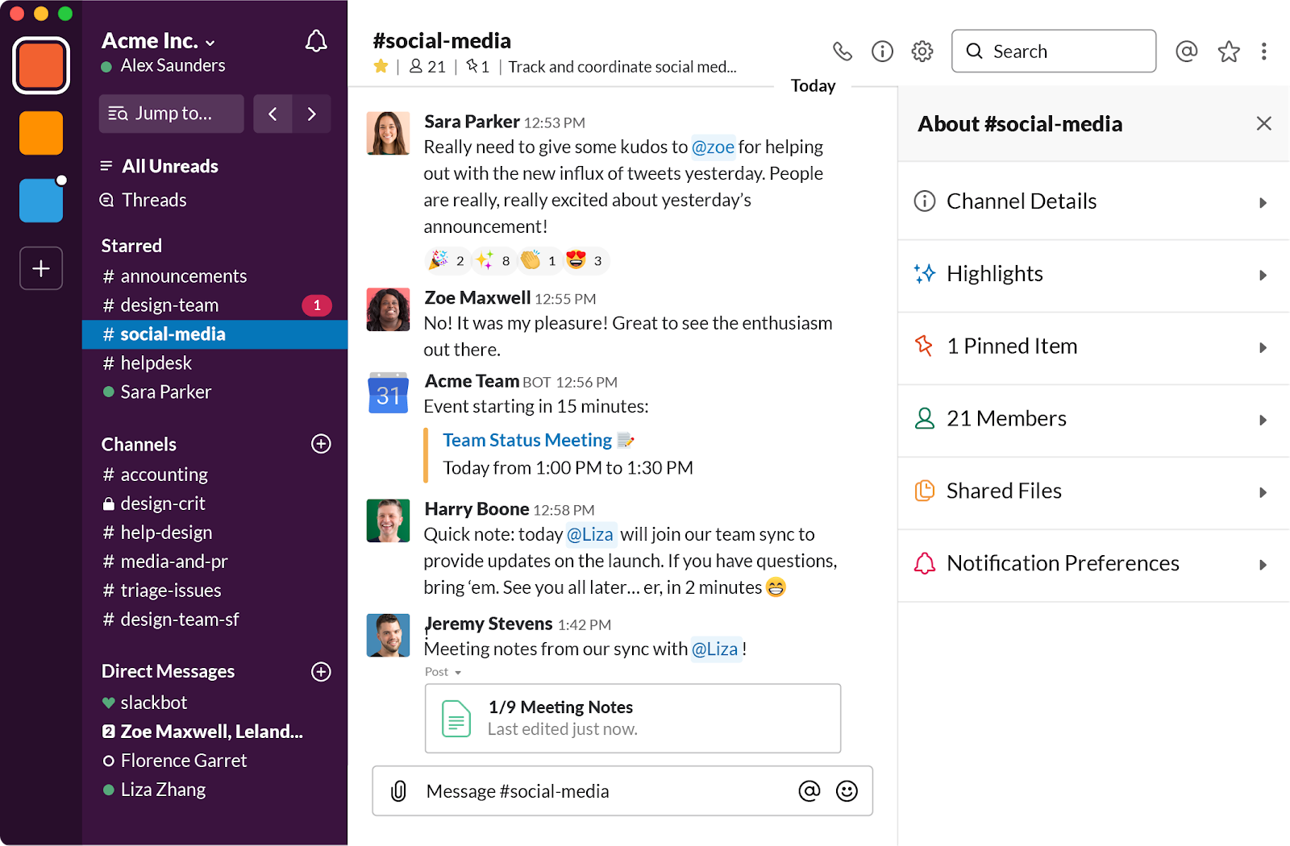Select #help-design channel
This screenshot has width=1290, height=846.
214,533
